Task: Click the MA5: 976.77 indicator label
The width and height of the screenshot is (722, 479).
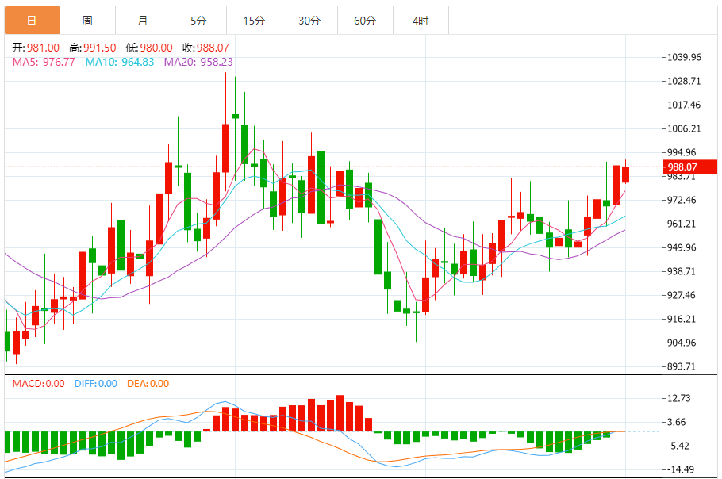Action: (x=44, y=62)
